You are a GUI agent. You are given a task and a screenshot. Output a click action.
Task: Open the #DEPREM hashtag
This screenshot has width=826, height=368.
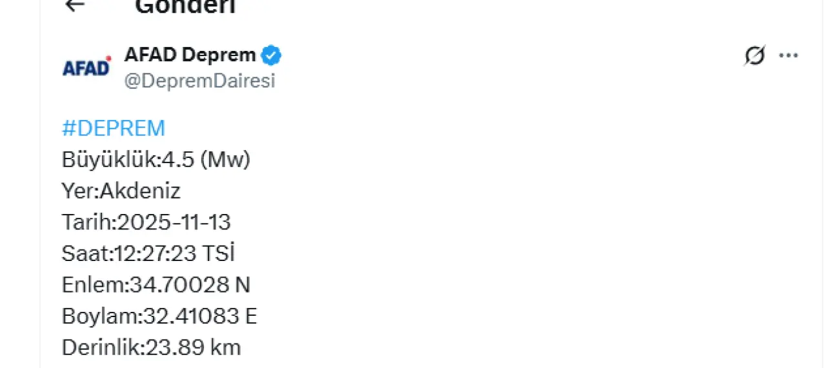114,128
